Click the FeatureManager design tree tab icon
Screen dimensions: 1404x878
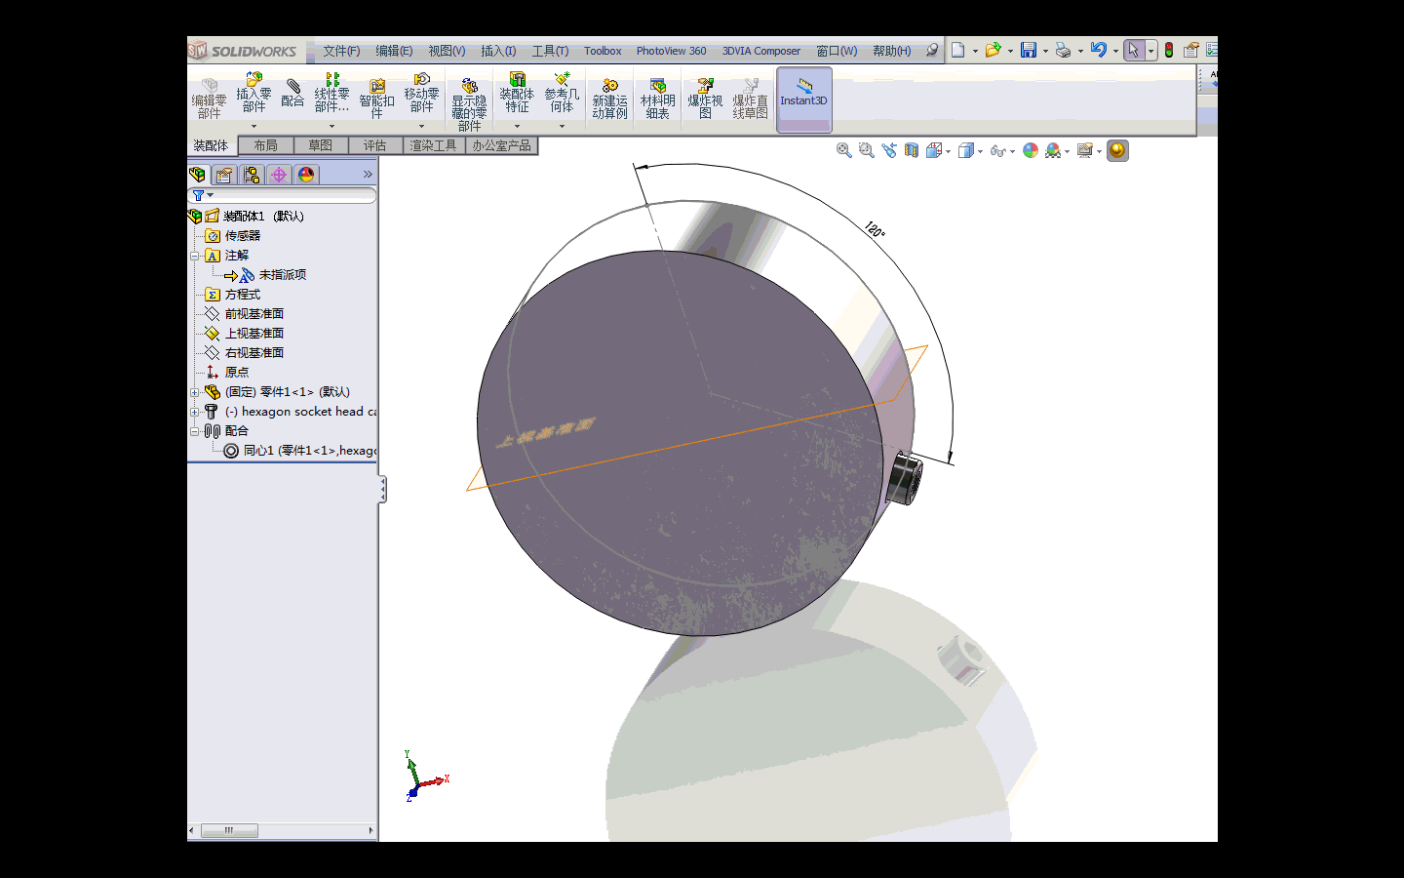pos(198,175)
